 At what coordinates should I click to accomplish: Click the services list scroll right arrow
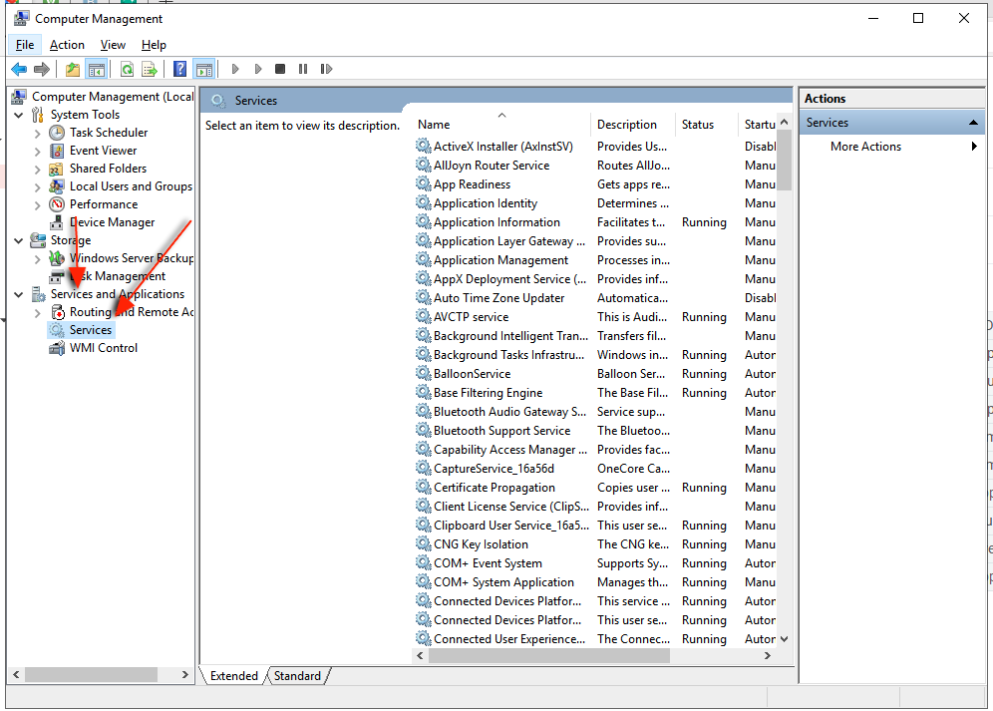click(x=768, y=656)
